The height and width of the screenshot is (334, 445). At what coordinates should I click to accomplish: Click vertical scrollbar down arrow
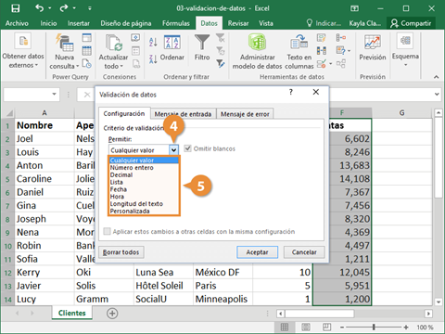point(438,302)
